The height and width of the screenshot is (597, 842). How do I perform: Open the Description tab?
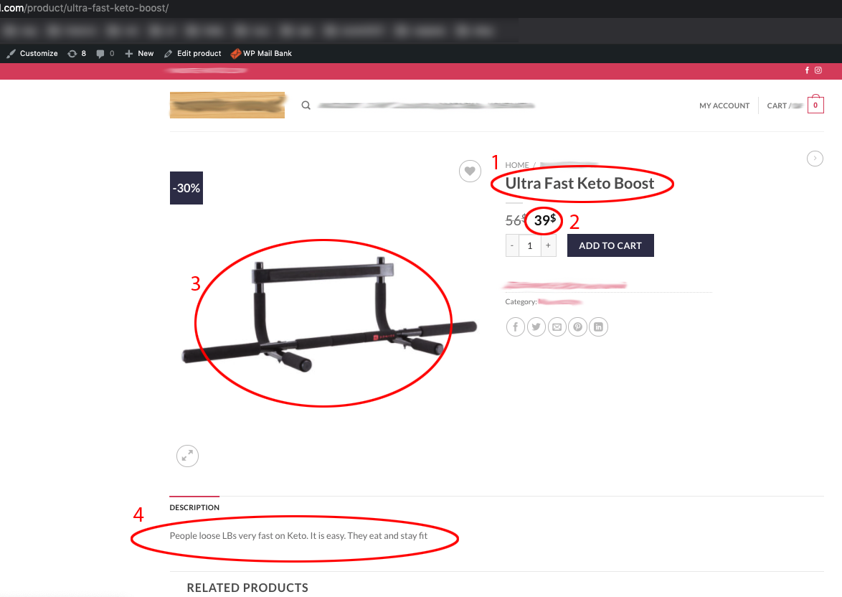[194, 507]
